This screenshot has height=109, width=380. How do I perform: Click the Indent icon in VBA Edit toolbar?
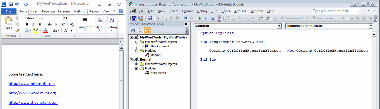tap(261, 18)
